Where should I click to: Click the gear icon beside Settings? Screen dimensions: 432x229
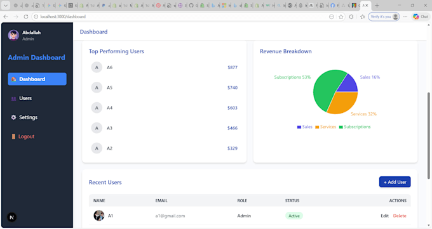[13, 117]
